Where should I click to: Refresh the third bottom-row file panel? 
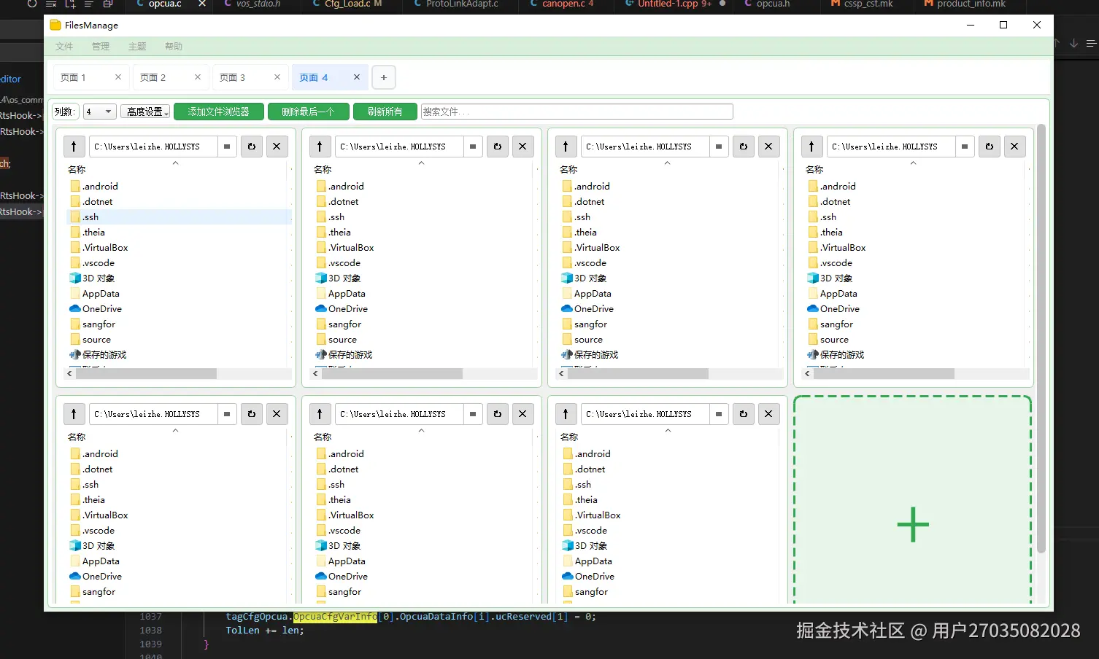click(x=744, y=414)
